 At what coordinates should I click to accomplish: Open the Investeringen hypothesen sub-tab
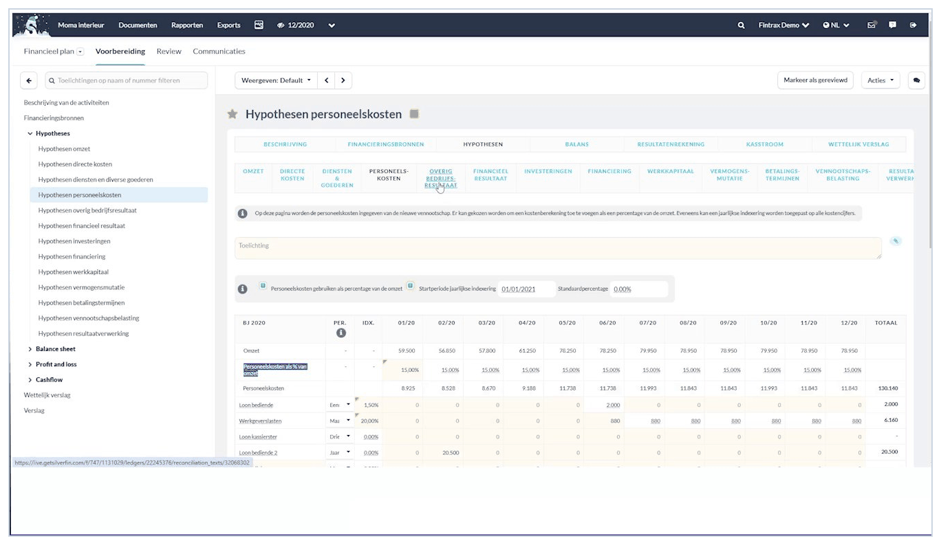coord(548,171)
